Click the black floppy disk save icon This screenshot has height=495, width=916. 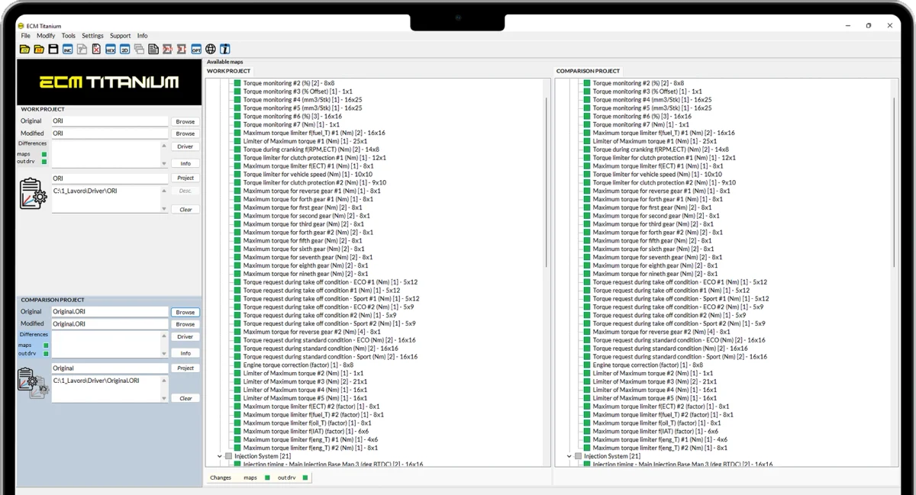pyautogui.click(x=53, y=49)
